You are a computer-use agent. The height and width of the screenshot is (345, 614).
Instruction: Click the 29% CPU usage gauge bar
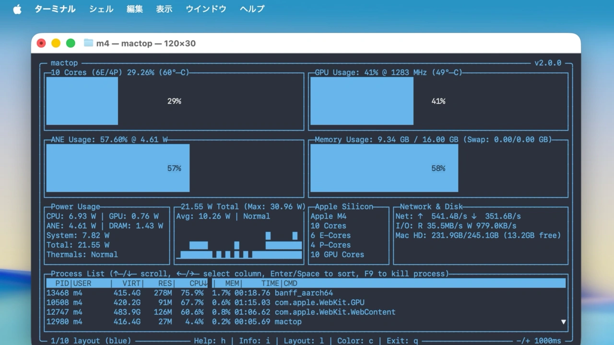pos(82,101)
